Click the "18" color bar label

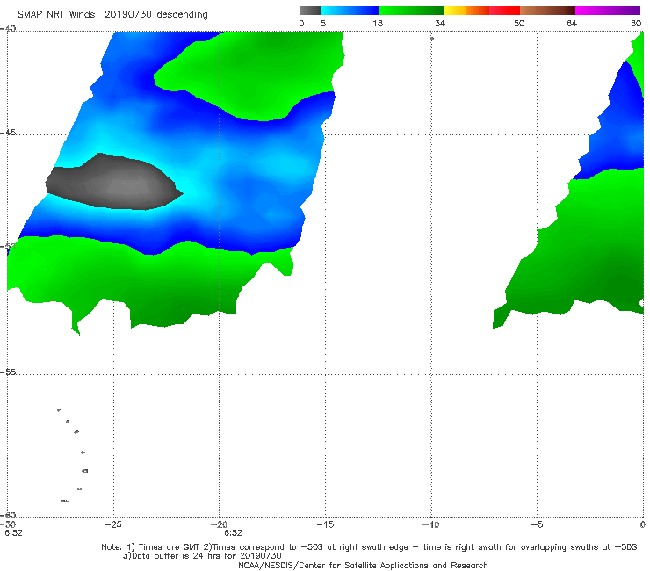click(378, 24)
